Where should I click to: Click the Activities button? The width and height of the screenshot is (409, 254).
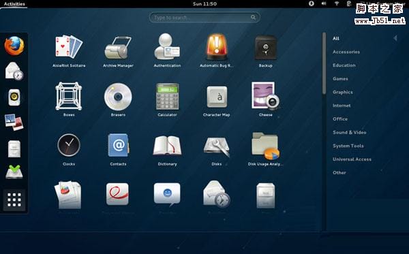pos(14,4)
